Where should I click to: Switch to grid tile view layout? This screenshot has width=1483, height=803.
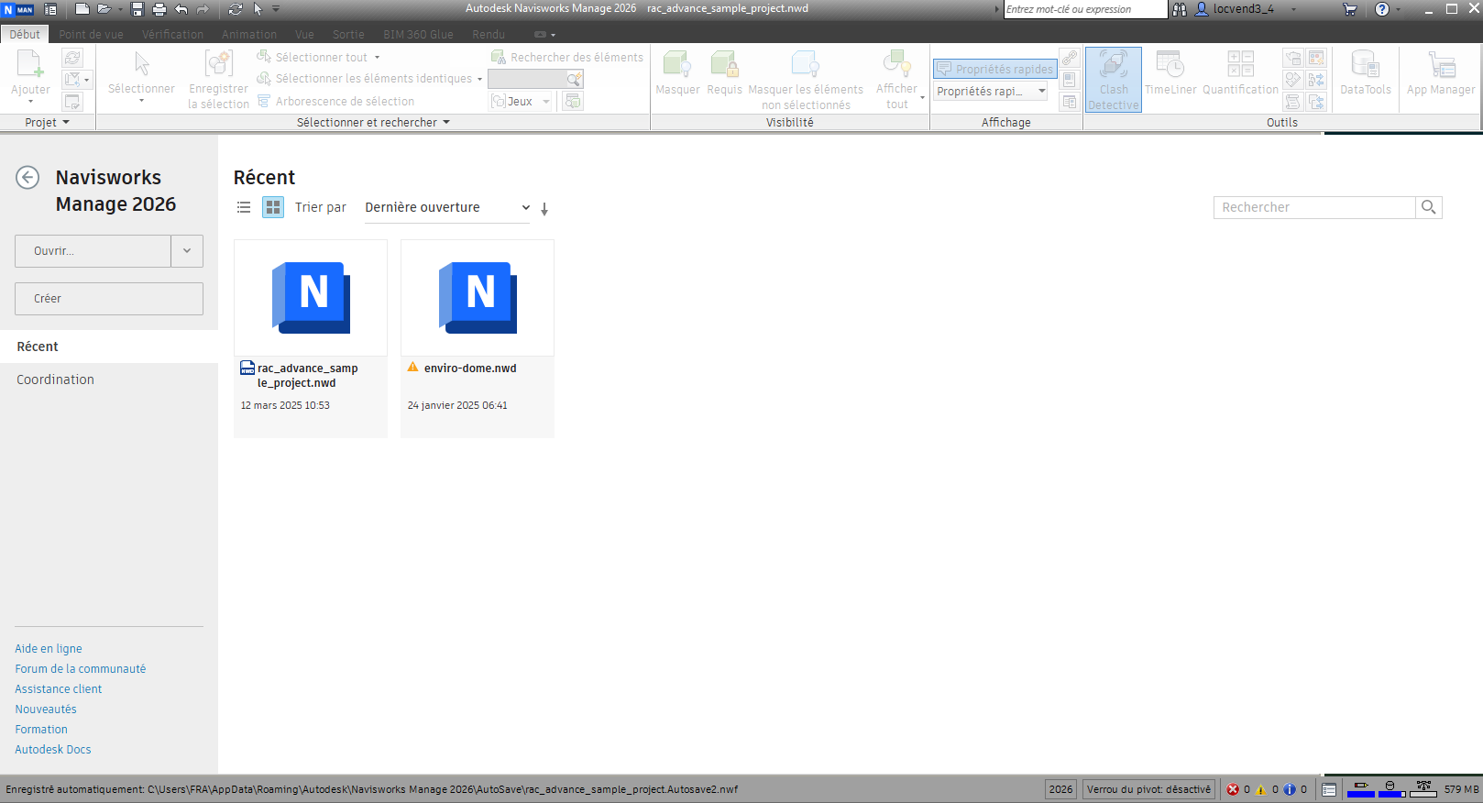[273, 207]
